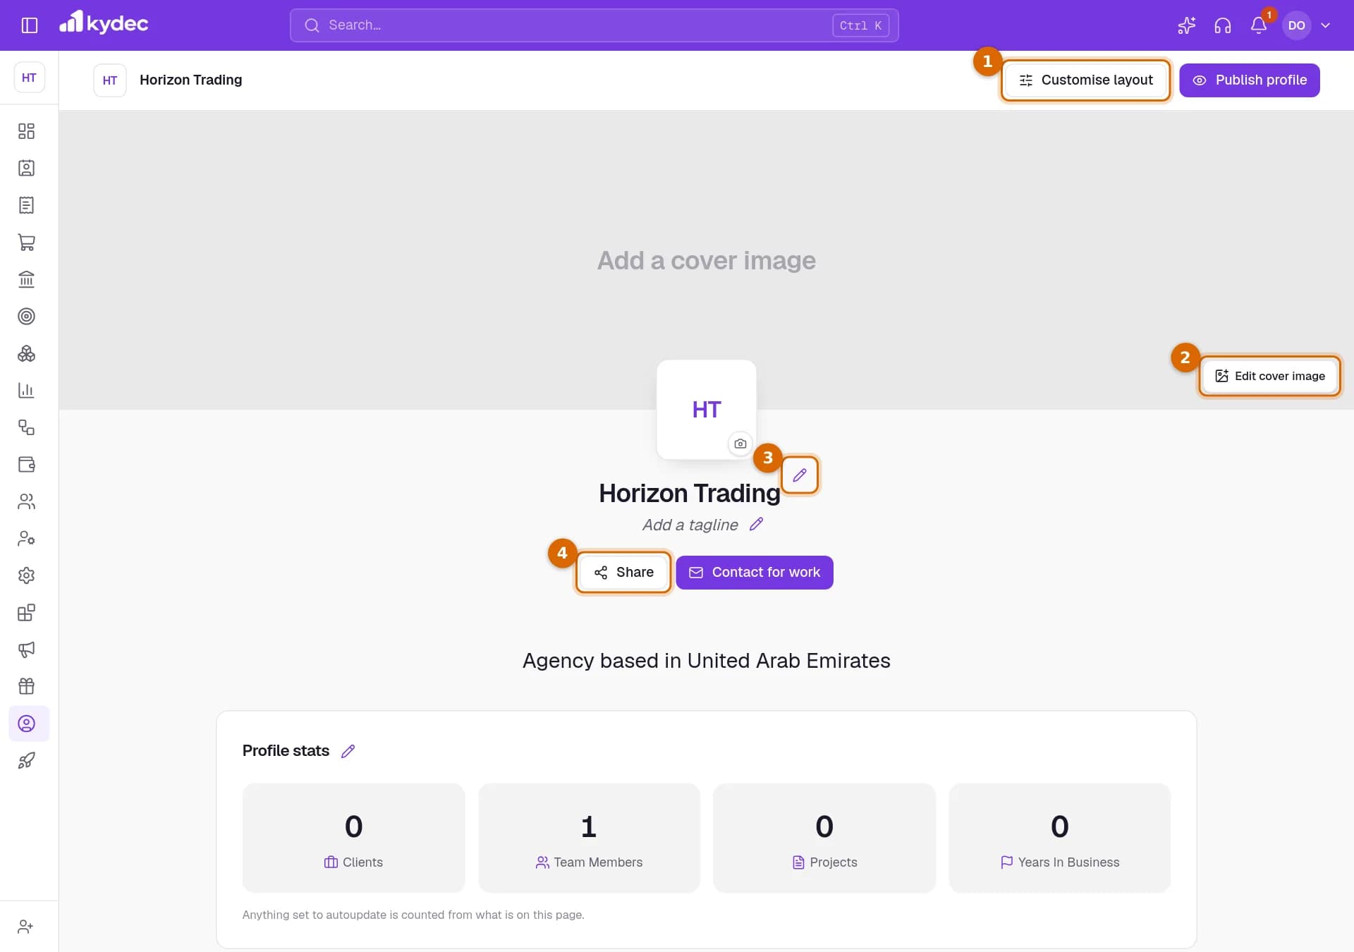Image resolution: width=1354 pixels, height=952 pixels.
Task: Focus the Search input field
Action: [x=594, y=25]
